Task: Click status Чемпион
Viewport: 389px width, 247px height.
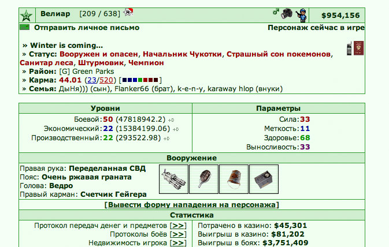Action: 146,63
